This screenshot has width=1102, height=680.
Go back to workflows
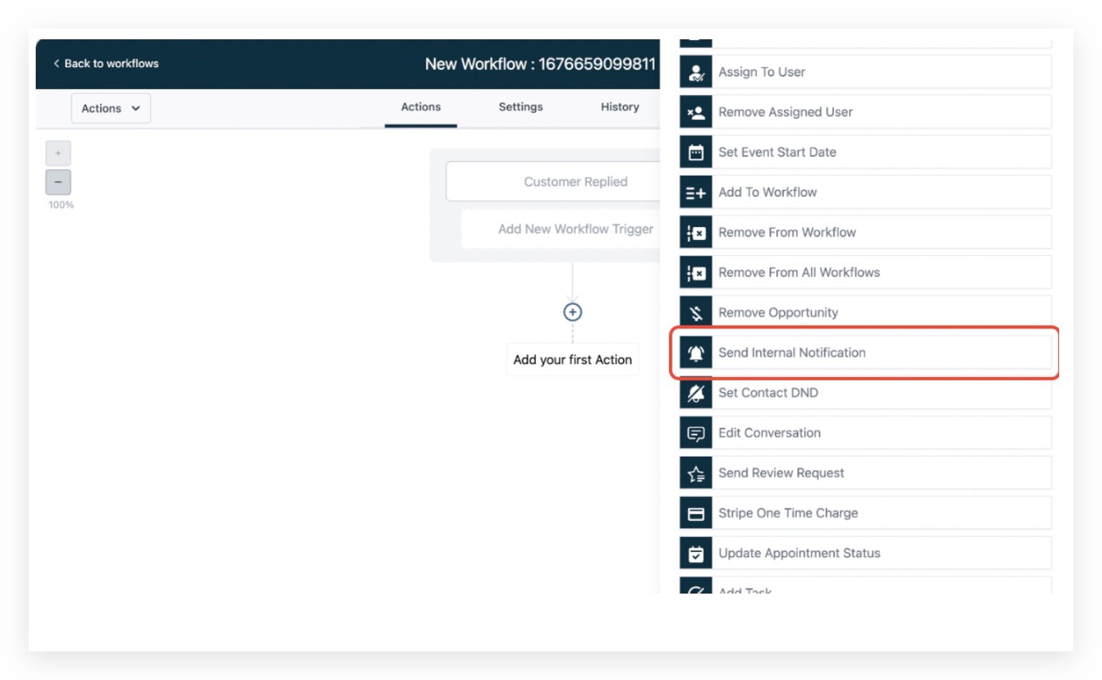click(x=106, y=64)
